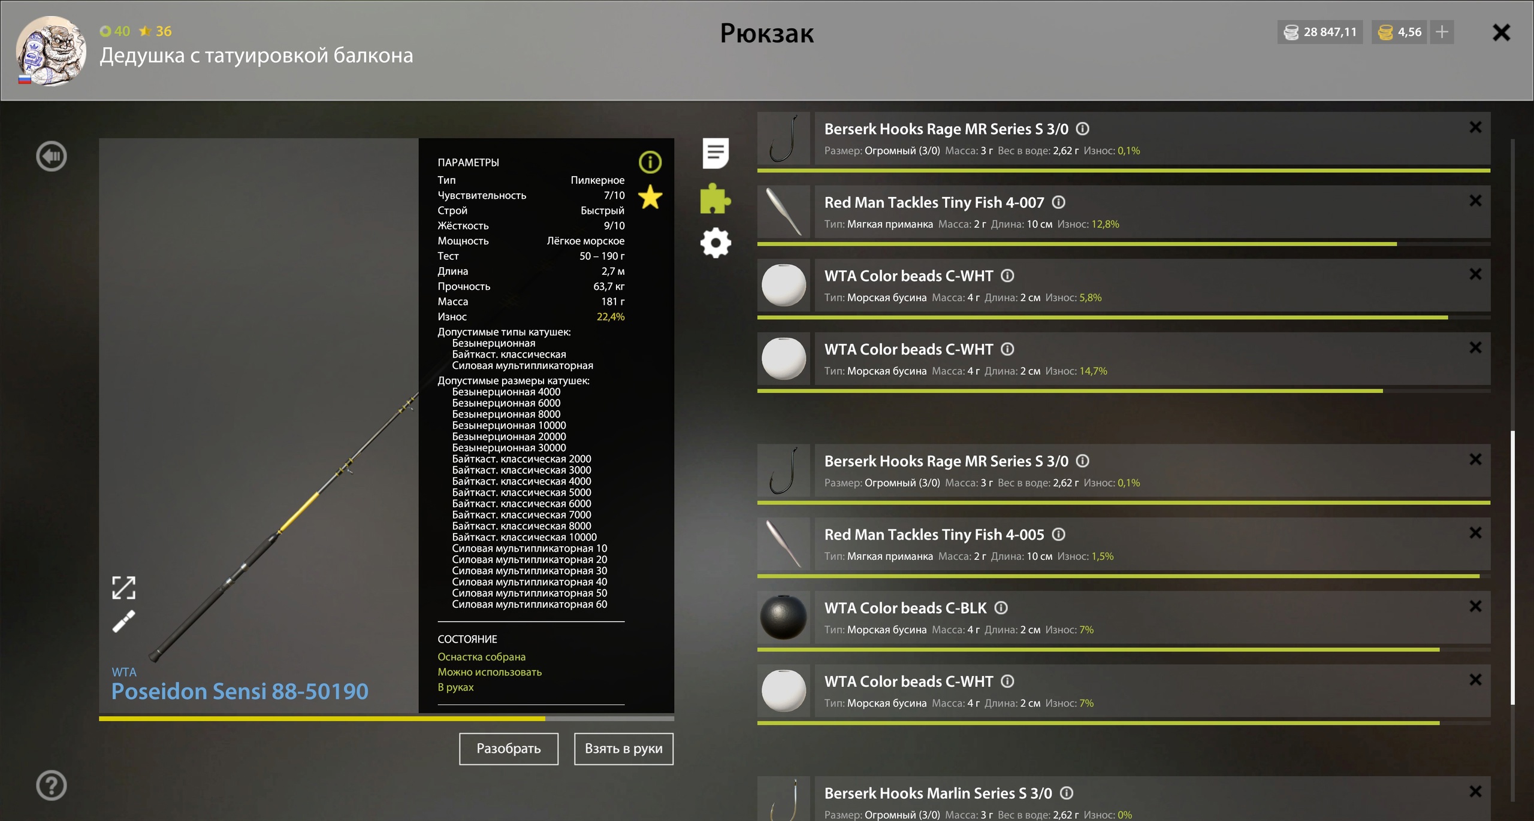The width and height of the screenshot is (1534, 821).
Task: Select second Rage MR hook thumbnail
Action: 784,471
